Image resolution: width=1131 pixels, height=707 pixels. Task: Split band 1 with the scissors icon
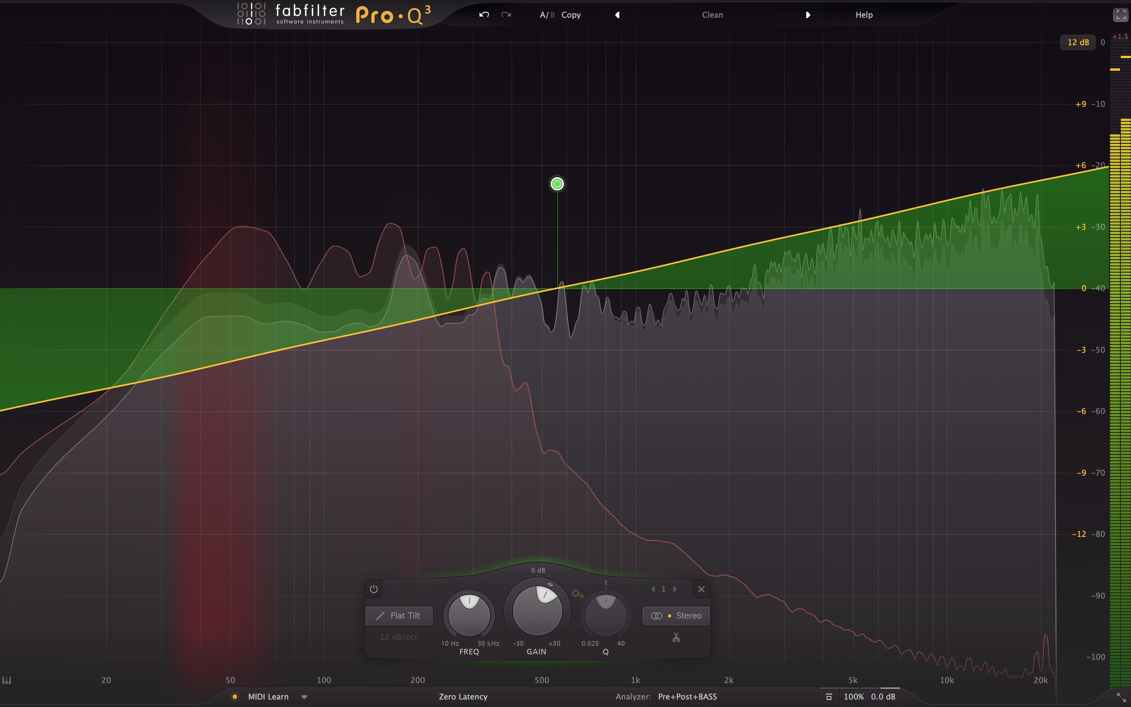tap(676, 637)
